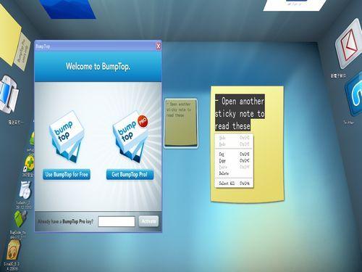Viewport: 362px width, 272px height.
Task: Select the printer icon on left wall
Action: (x=9, y=94)
